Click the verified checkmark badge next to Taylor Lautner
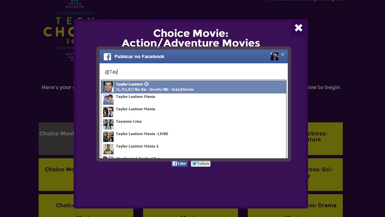Image resolution: width=385 pixels, height=217 pixels. point(146,84)
